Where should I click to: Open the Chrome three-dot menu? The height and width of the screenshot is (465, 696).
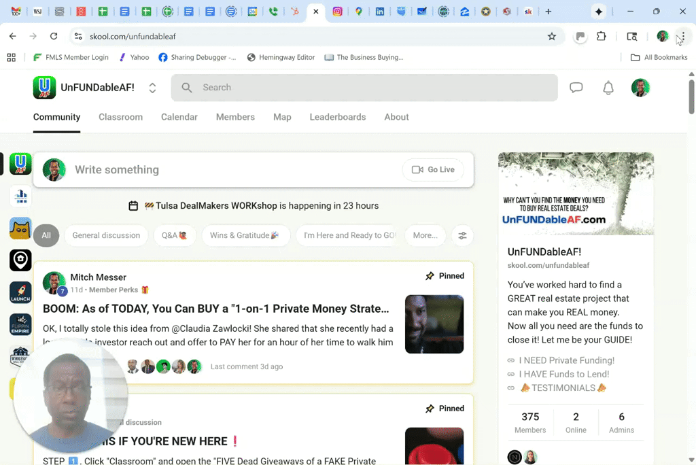coord(683,37)
